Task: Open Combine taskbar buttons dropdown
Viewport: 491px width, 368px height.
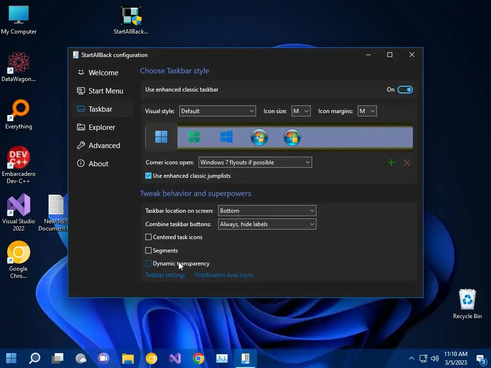Action: [x=267, y=224]
